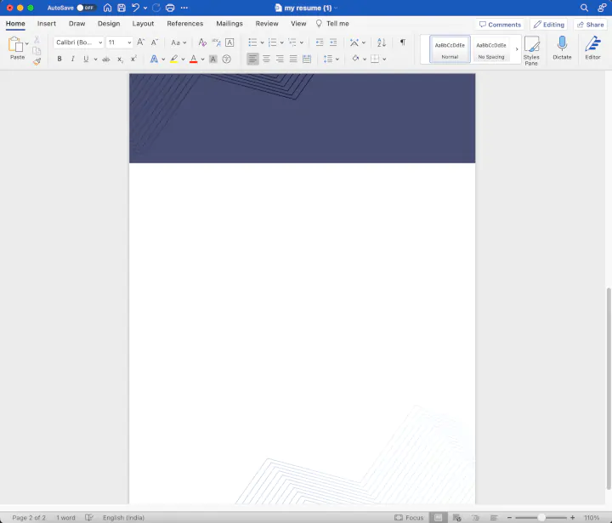The height and width of the screenshot is (523, 612).
Task: Print the document via printer icon
Action: click(x=170, y=8)
